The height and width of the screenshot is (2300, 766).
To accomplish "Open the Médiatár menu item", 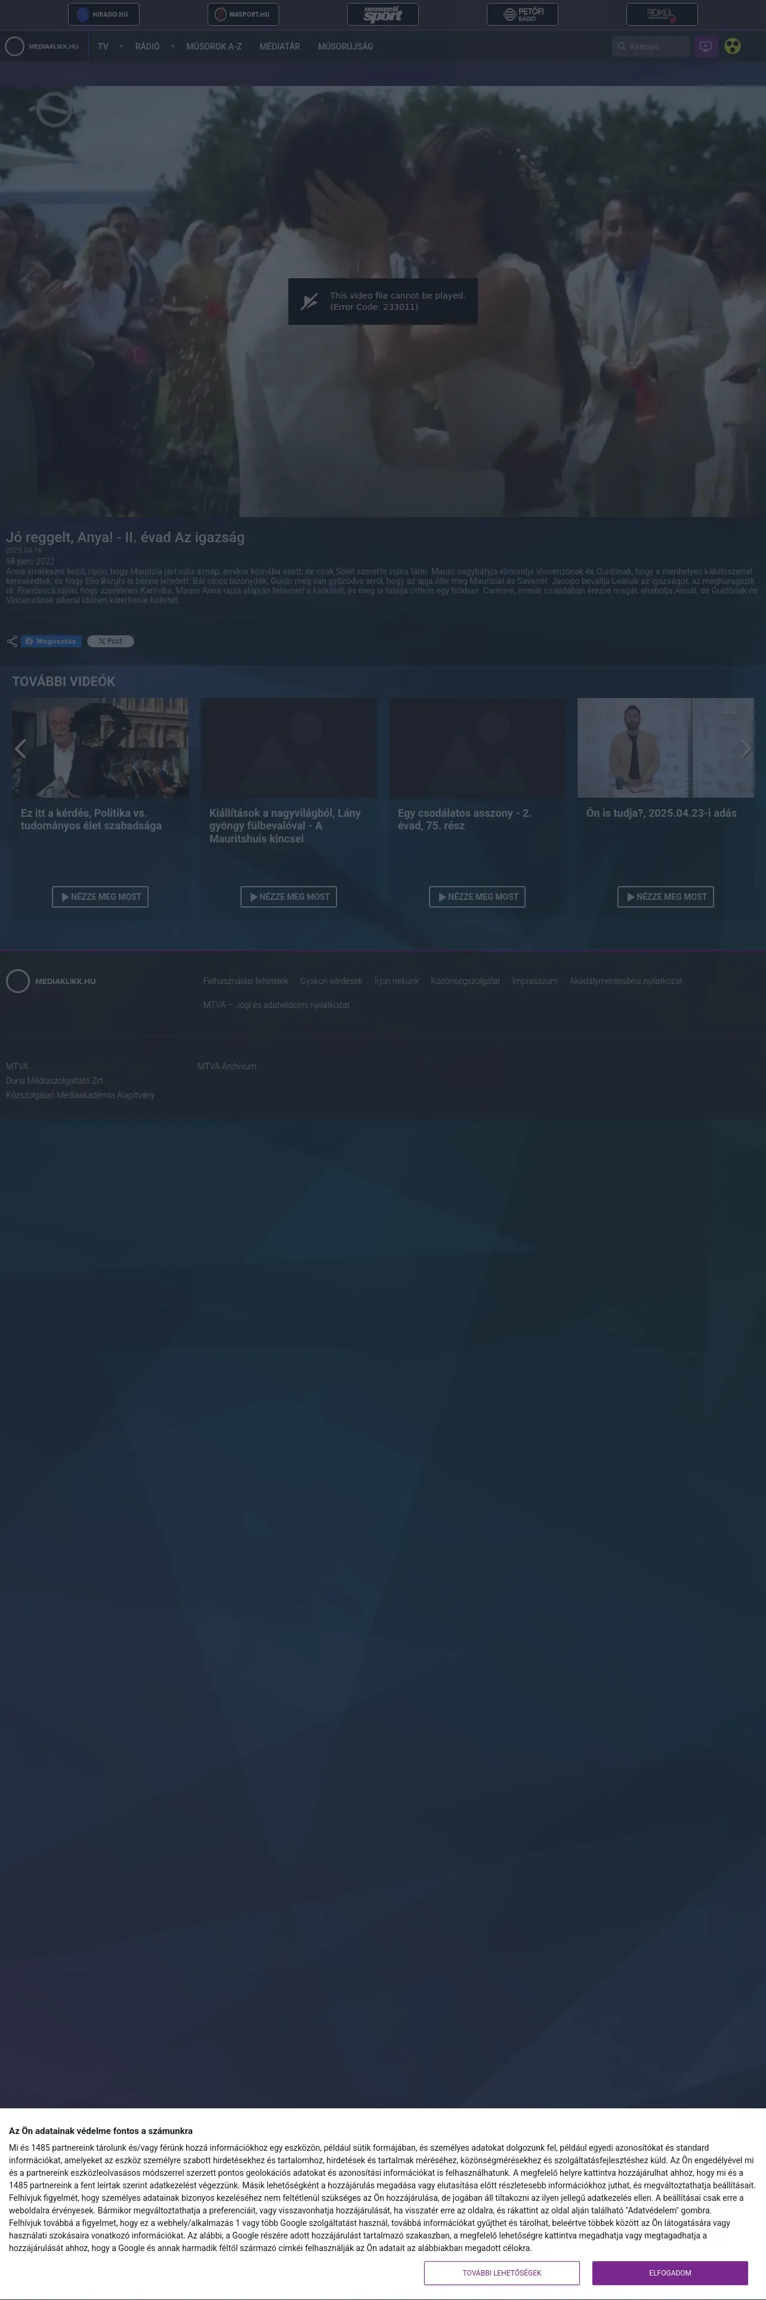I will click(280, 47).
